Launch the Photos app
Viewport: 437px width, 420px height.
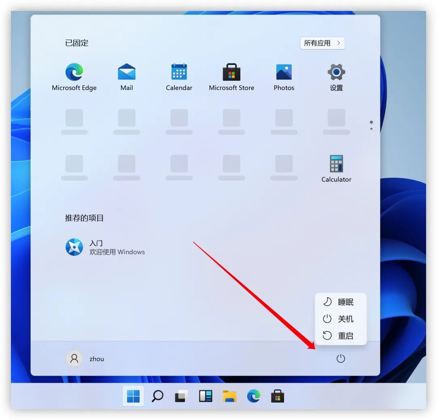point(284,73)
